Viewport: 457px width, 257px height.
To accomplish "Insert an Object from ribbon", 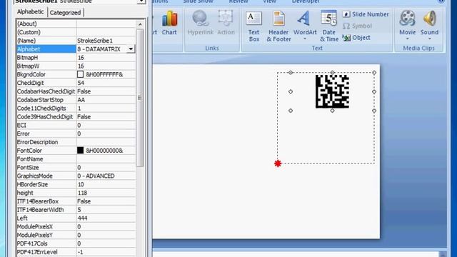I will click(x=356, y=38).
